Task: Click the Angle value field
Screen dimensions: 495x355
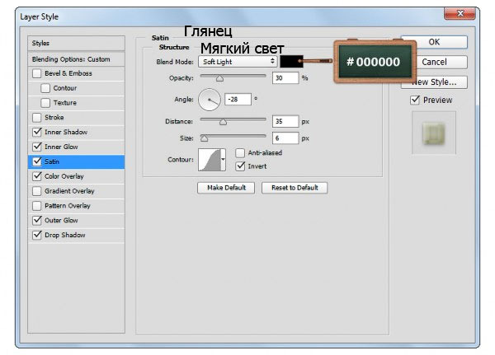Action: [238, 100]
